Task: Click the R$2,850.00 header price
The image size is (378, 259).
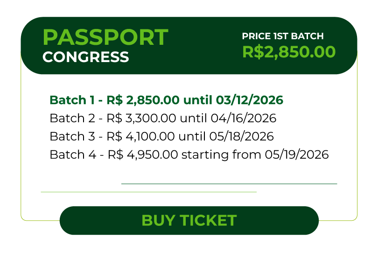Action: coord(289,52)
